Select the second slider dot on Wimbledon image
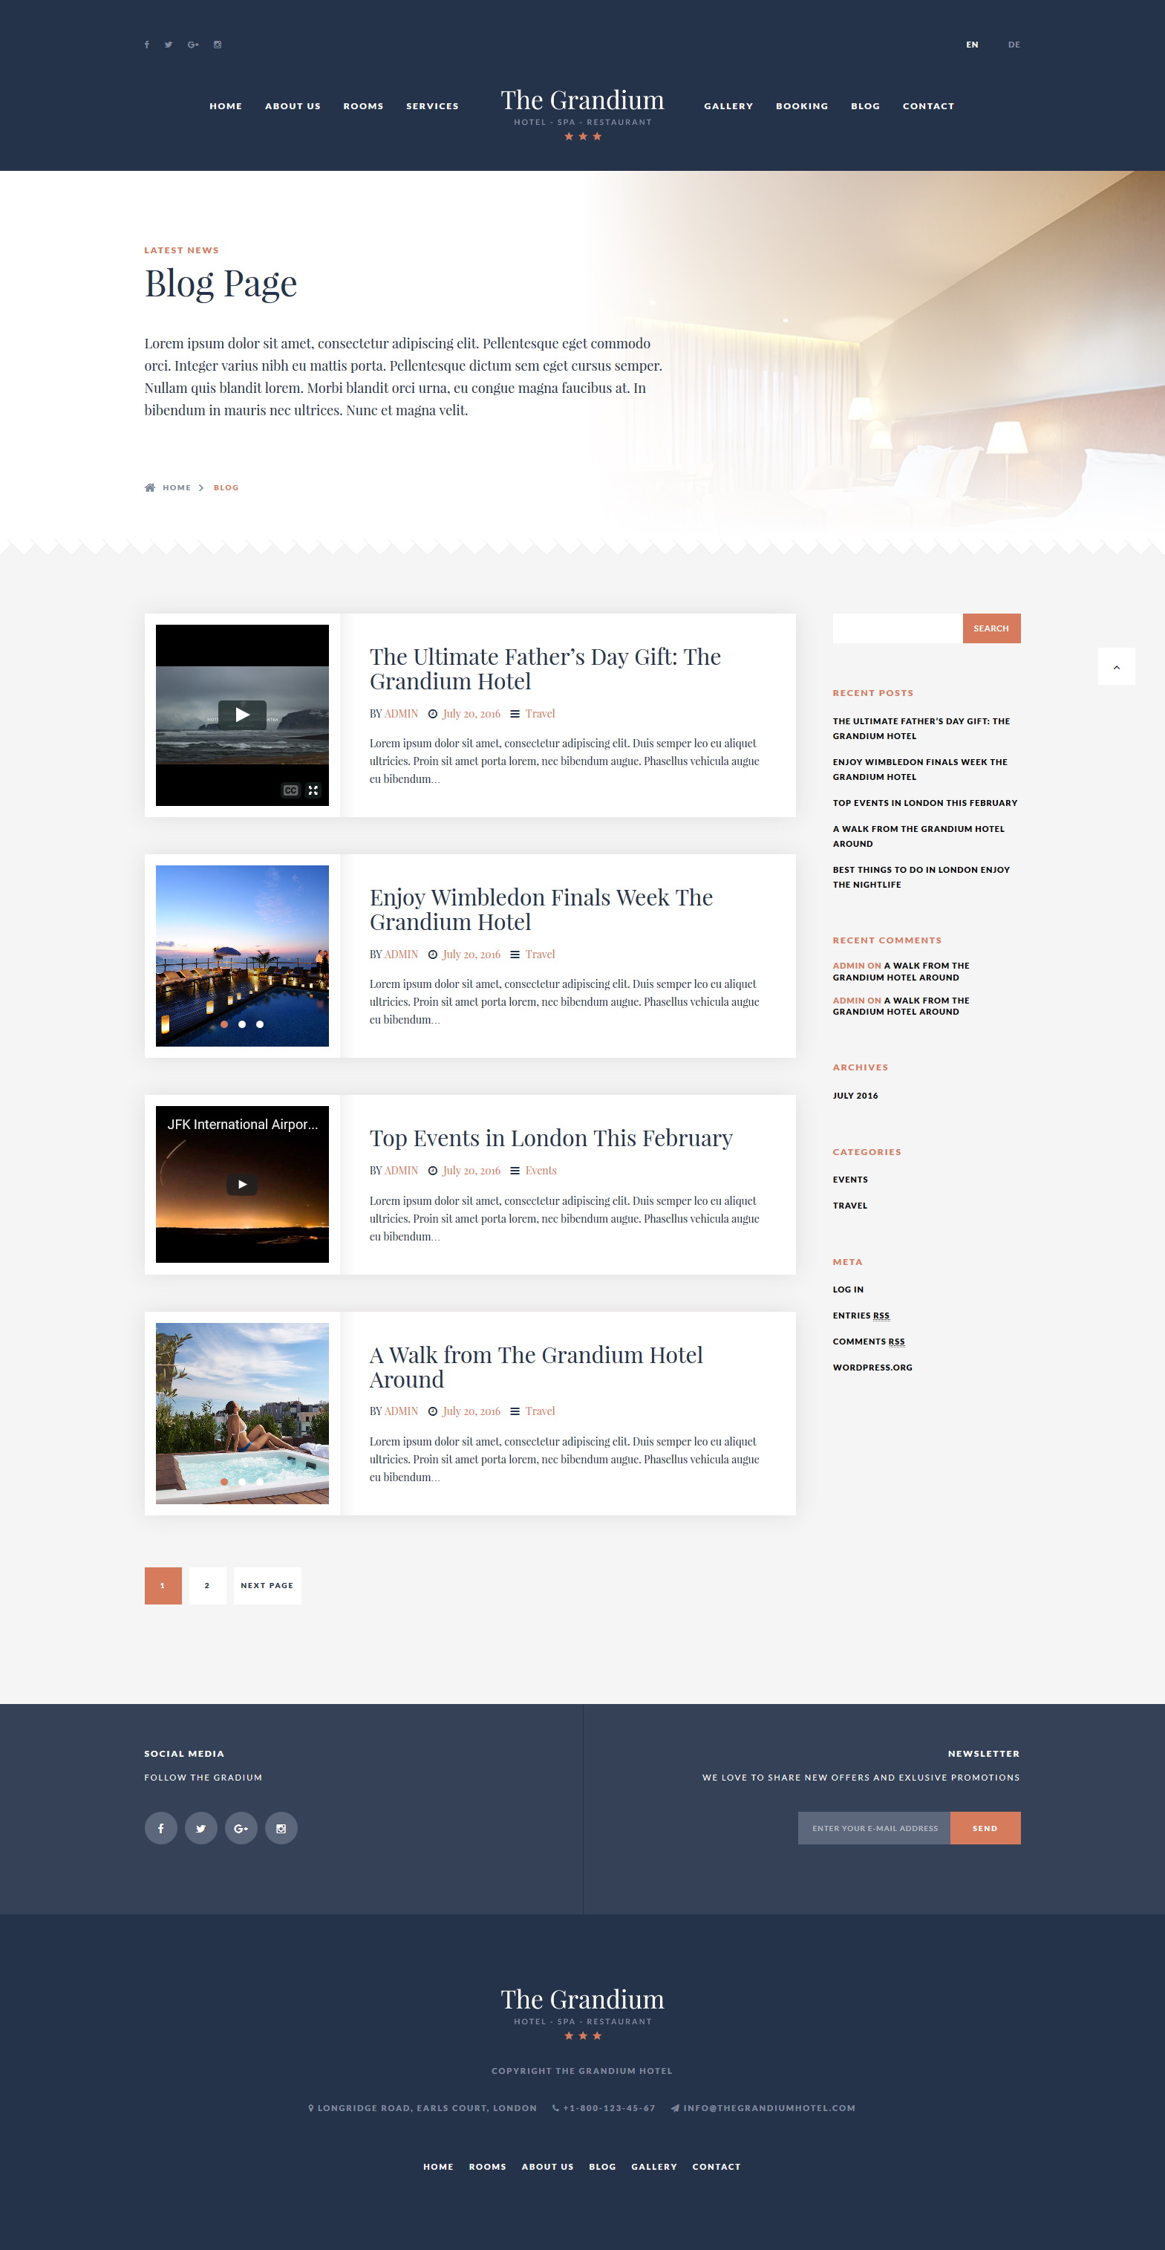The width and height of the screenshot is (1165, 2250). [242, 1024]
